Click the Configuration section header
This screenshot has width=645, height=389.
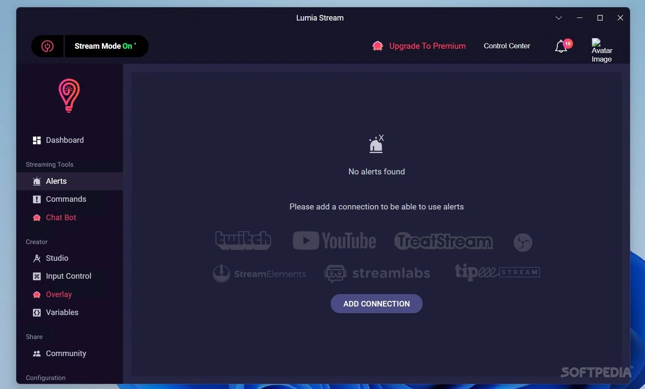(x=46, y=378)
